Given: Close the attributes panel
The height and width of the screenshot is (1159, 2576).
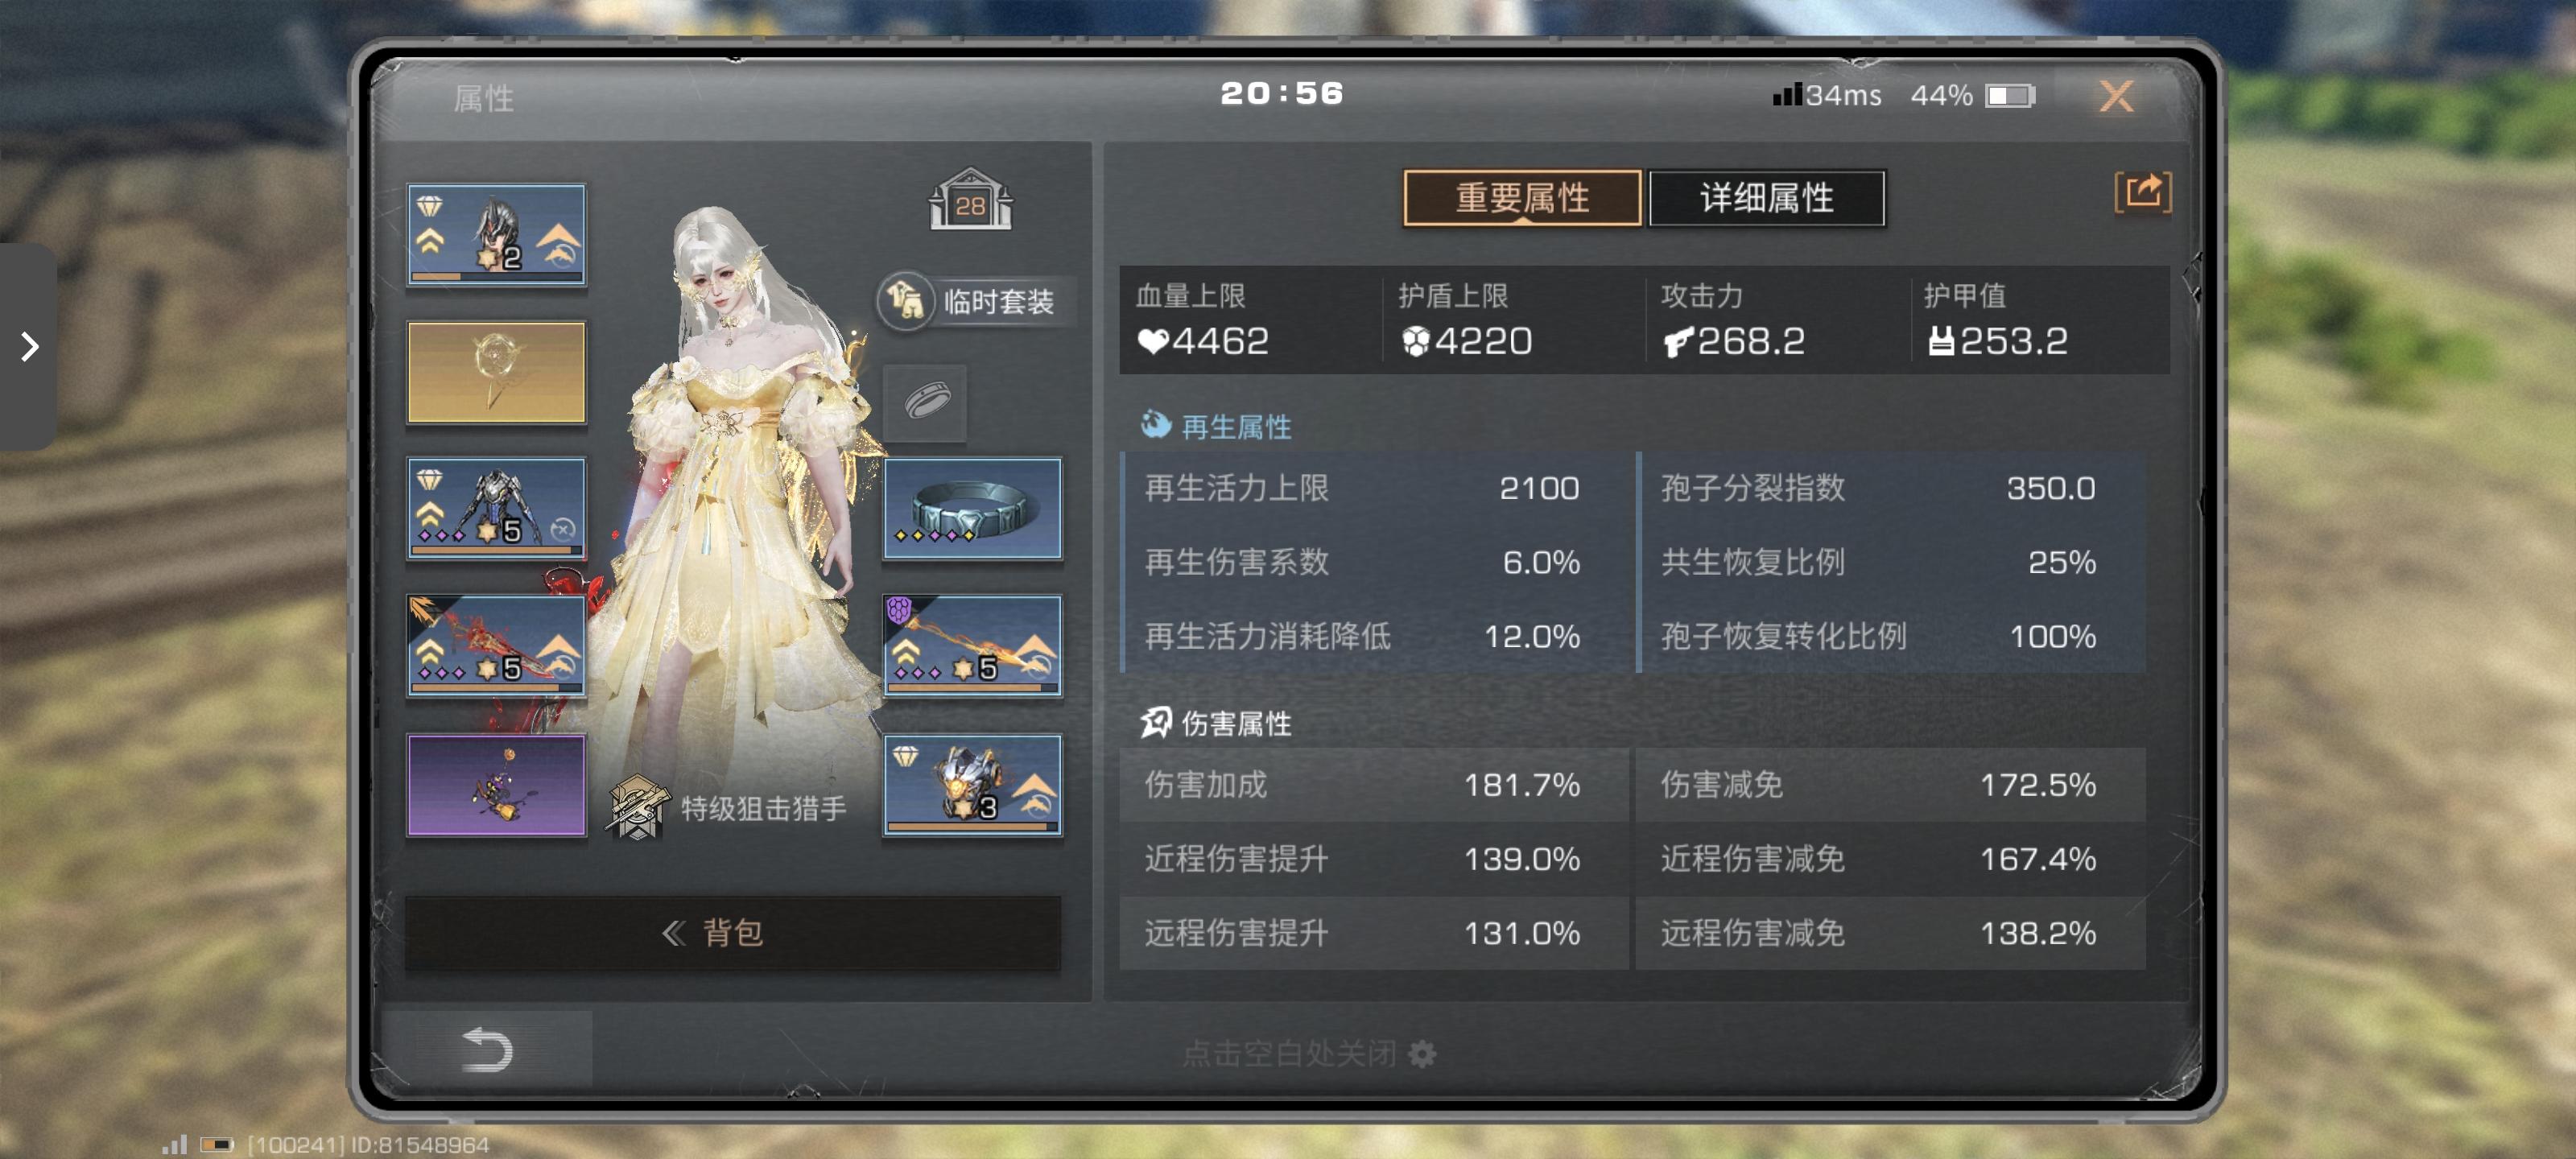Looking at the screenshot, I should tap(2116, 97).
